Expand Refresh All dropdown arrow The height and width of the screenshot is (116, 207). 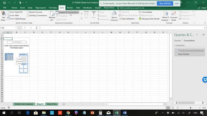point(53,20)
